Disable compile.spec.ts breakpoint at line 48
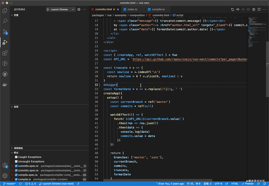The width and height of the screenshot is (269, 186). coord(16,175)
